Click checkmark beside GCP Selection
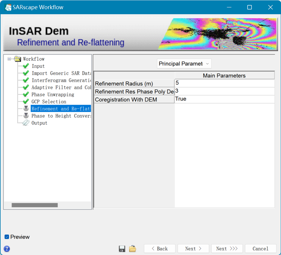281x255 pixels. 26,101
